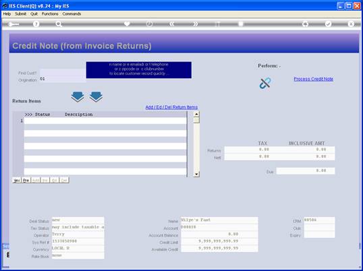Click the heart favorites toolbar icon
This screenshot has height=271, width=363.
click(127, 24)
